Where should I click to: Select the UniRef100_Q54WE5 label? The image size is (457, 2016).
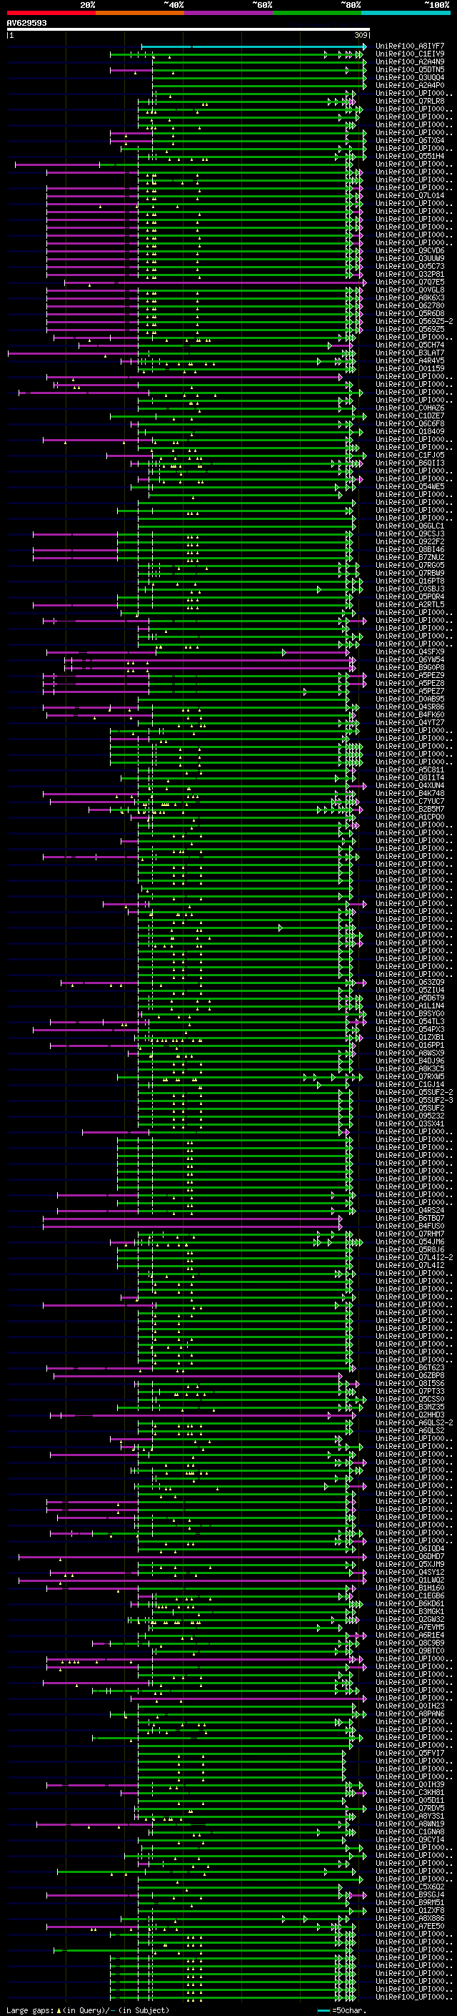pos(410,487)
